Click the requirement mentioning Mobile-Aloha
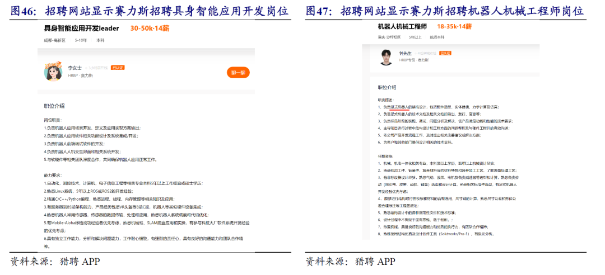 click(x=147, y=226)
